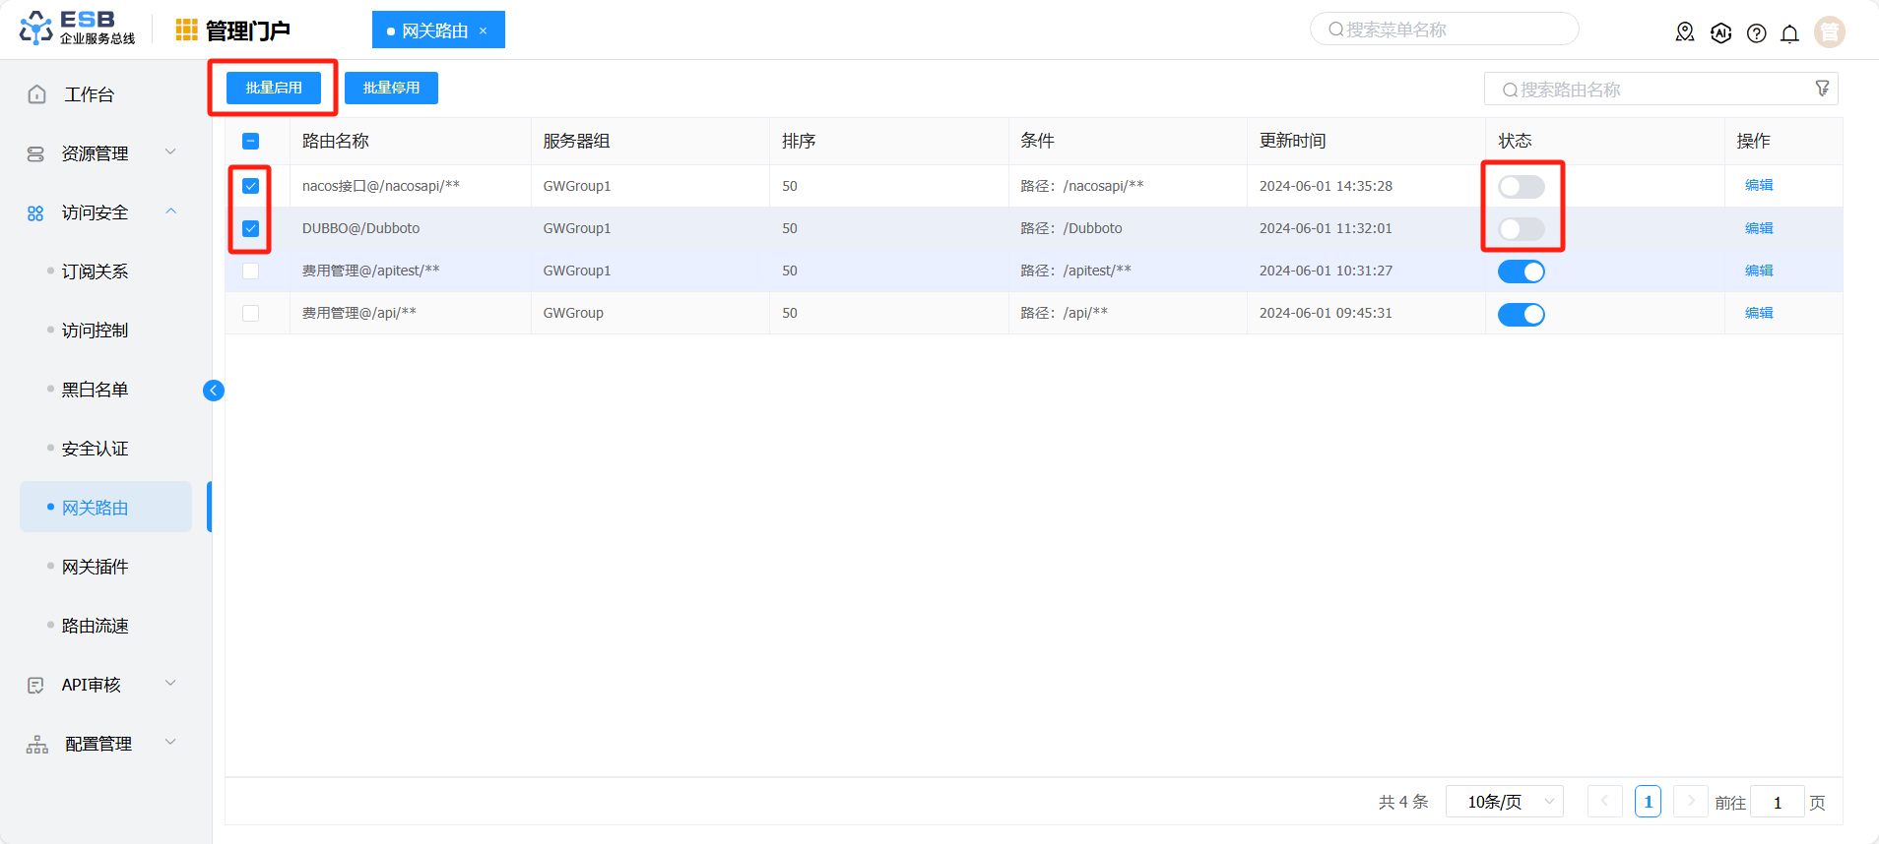Open 网关插件 in the sidebar
This screenshot has width=1879, height=844.
96,567
